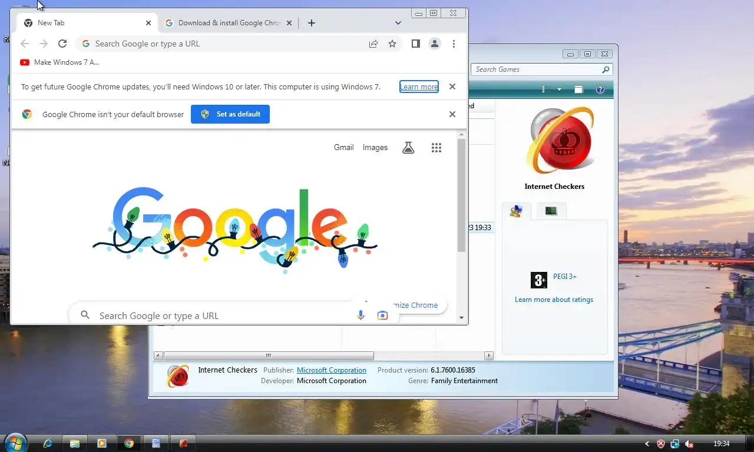
Task: Open the Action Center tray flag
Action: (661, 444)
